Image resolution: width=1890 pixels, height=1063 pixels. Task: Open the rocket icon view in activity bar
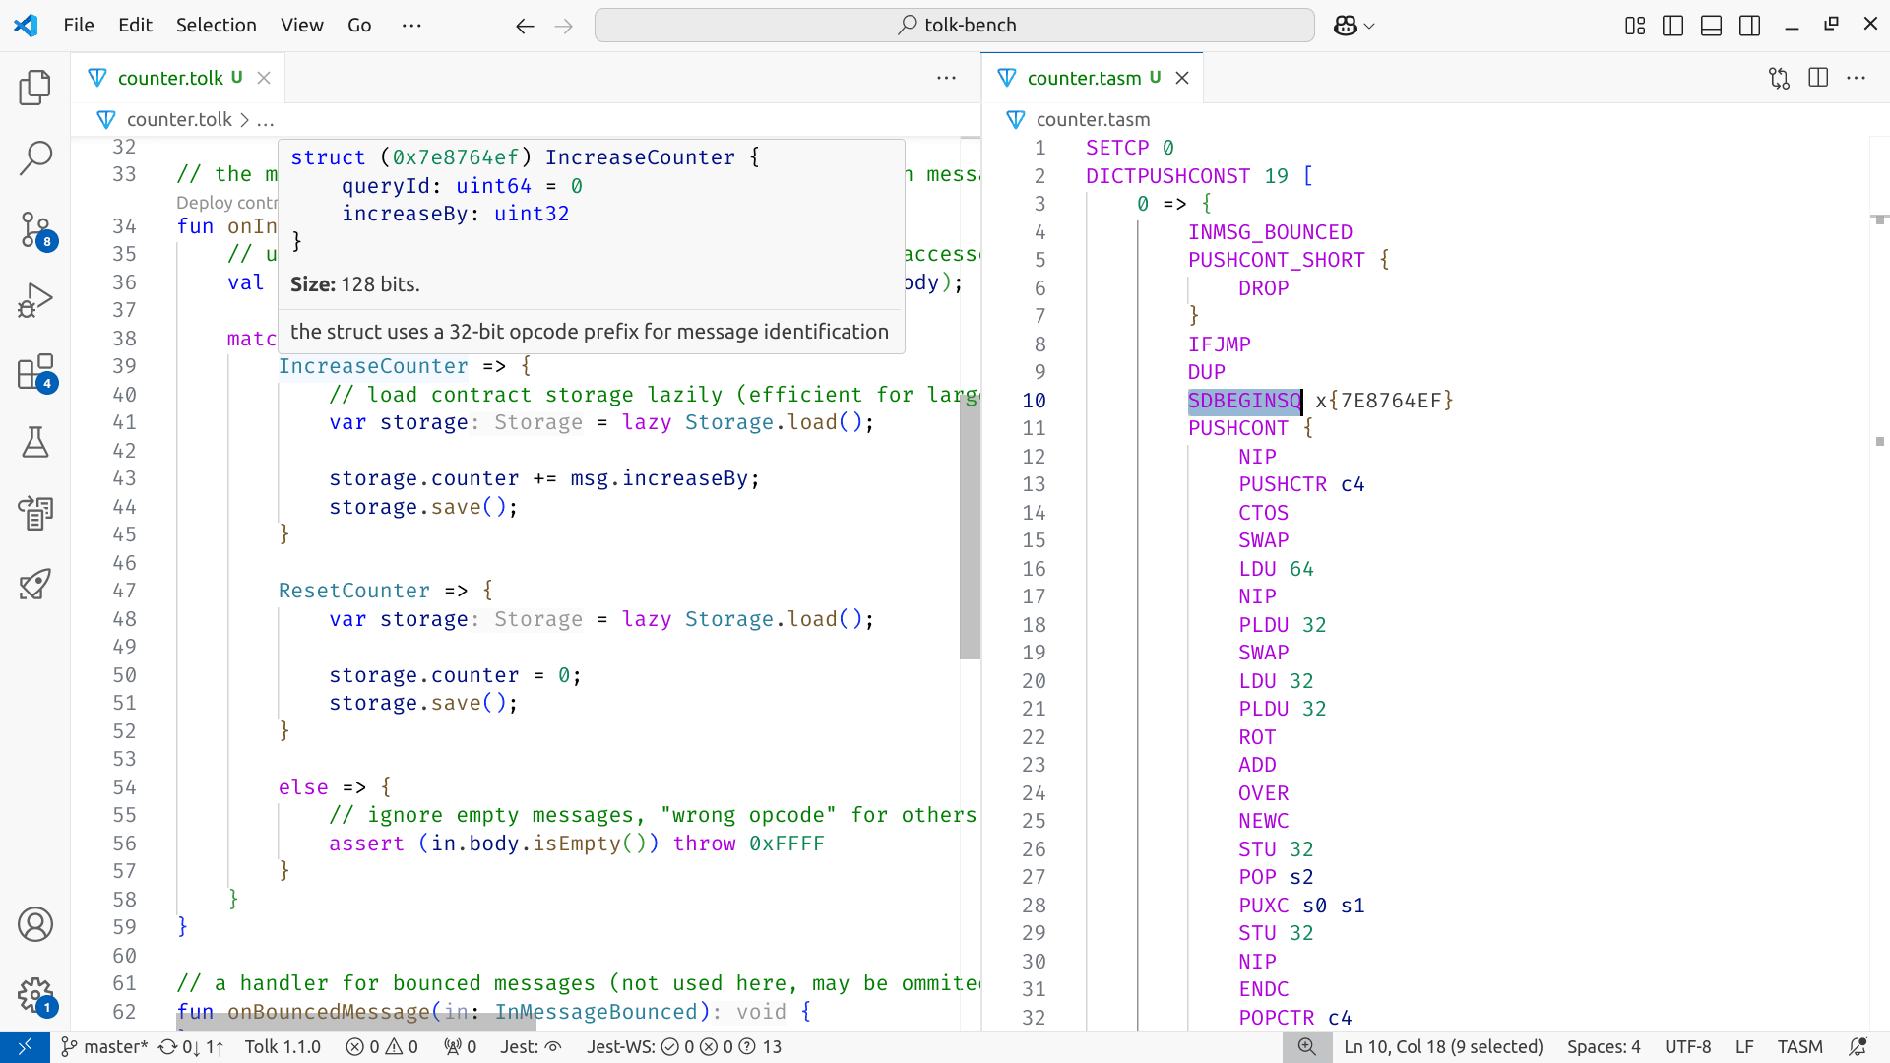[35, 584]
